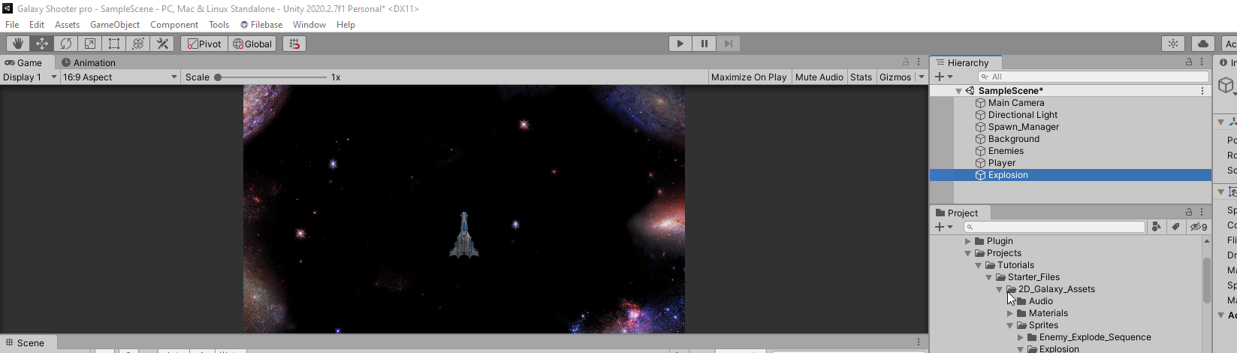Collapse SampleScene in Hierarchy
This screenshot has width=1237, height=353.
[958, 91]
